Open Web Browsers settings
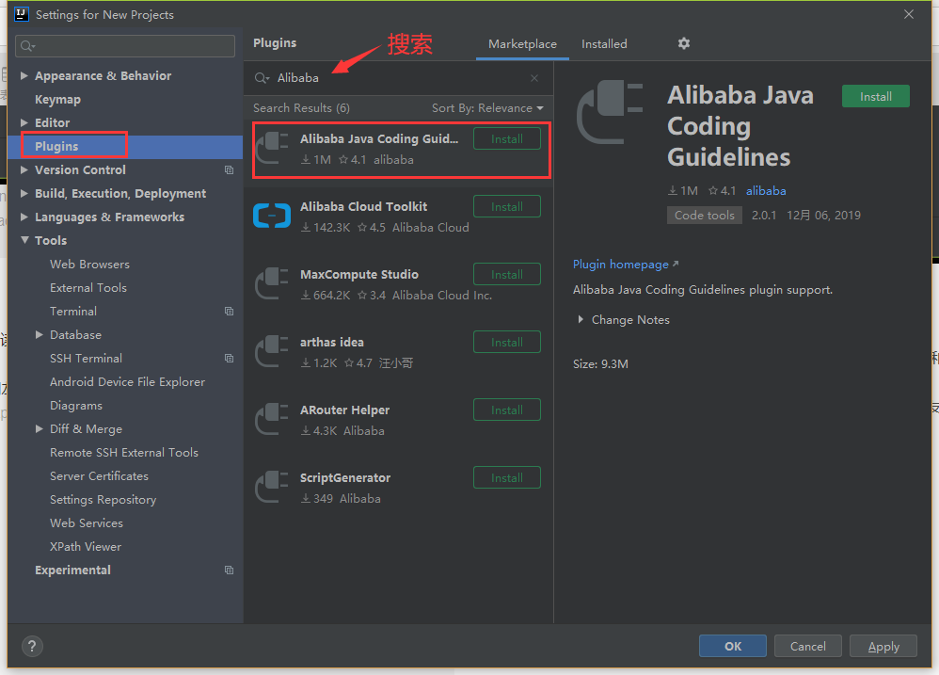Image resolution: width=939 pixels, height=675 pixels. [89, 265]
